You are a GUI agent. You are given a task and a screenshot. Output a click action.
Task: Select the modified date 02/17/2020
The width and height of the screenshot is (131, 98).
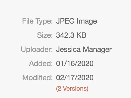(75, 78)
